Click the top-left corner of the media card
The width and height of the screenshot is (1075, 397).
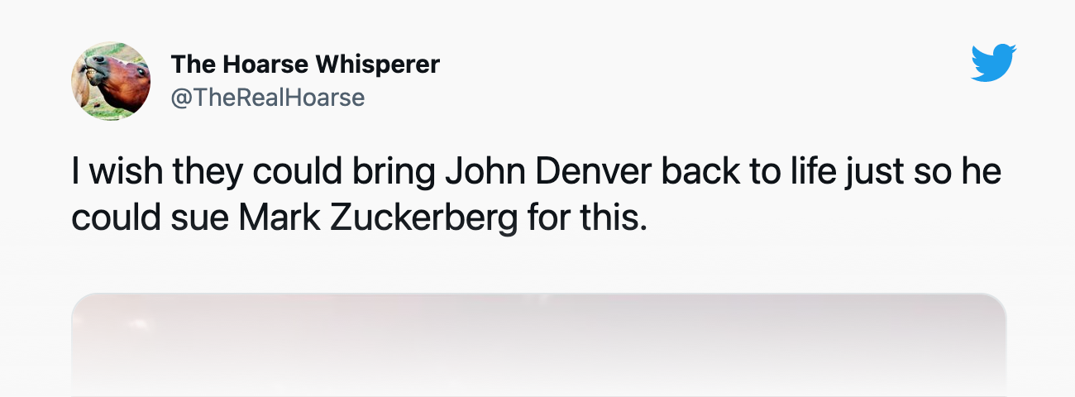tap(79, 301)
